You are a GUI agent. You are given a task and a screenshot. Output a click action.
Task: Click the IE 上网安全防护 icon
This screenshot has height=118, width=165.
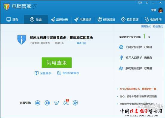(121, 47)
